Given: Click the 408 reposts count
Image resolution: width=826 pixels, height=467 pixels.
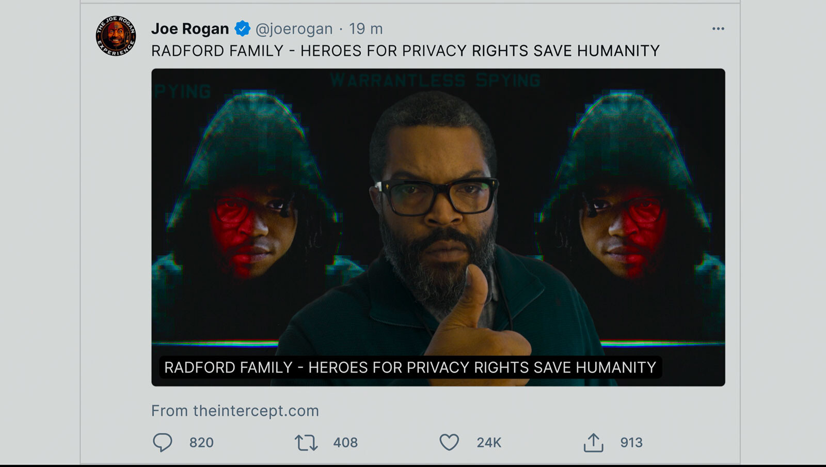Looking at the screenshot, I should (345, 443).
